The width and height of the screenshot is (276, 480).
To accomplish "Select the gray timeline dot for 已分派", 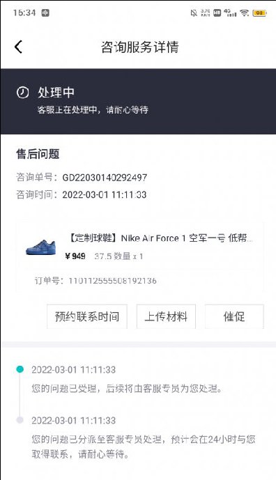I will pos(20,419).
